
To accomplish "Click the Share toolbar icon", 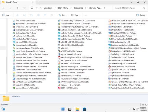I will pos(45,15).
